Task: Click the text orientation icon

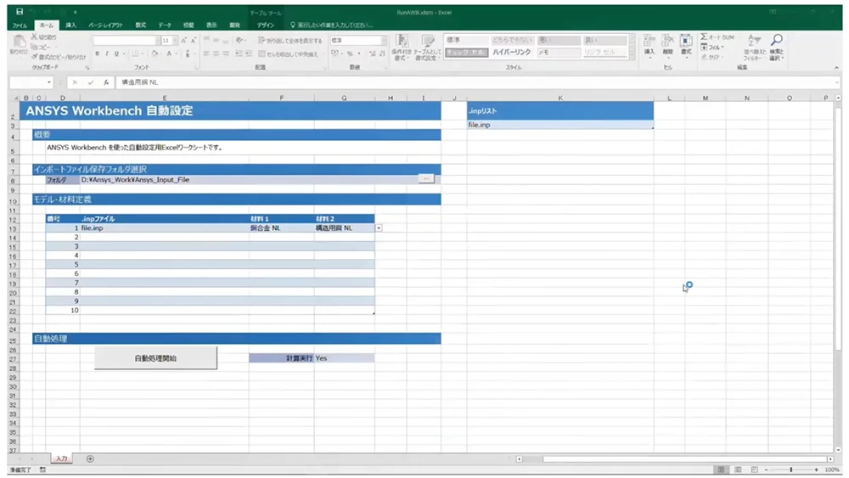Action: 239,40
